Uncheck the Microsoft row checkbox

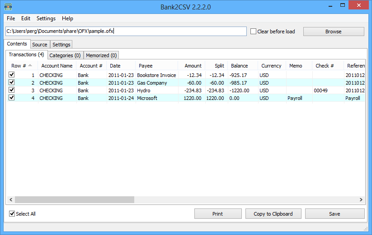pyautogui.click(x=12, y=98)
